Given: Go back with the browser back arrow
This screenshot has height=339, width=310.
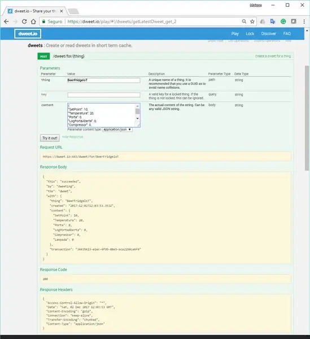Looking at the screenshot, I should coord(6,21).
